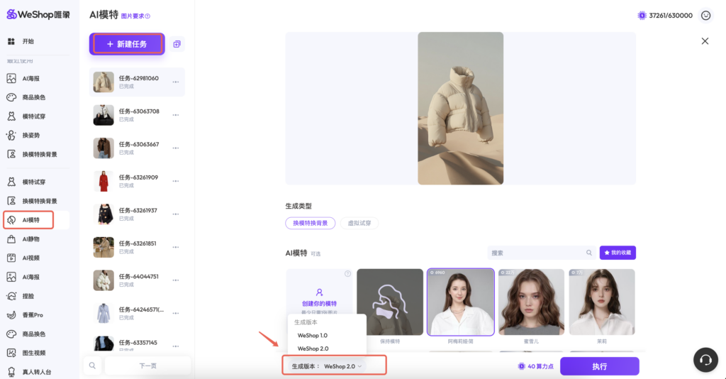Open the AI视频 sidebar item
This screenshot has width=726, height=379.
coord(30,258)
